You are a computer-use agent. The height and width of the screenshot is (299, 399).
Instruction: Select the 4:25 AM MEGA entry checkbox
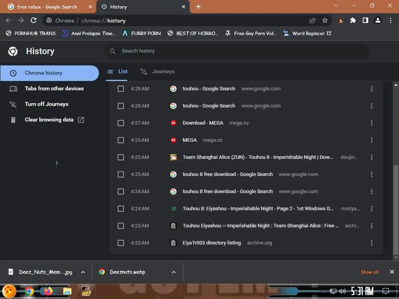pos(121,140)
